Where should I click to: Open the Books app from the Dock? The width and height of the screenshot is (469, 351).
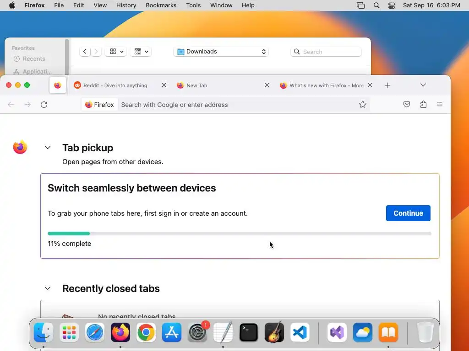[388, 332]
